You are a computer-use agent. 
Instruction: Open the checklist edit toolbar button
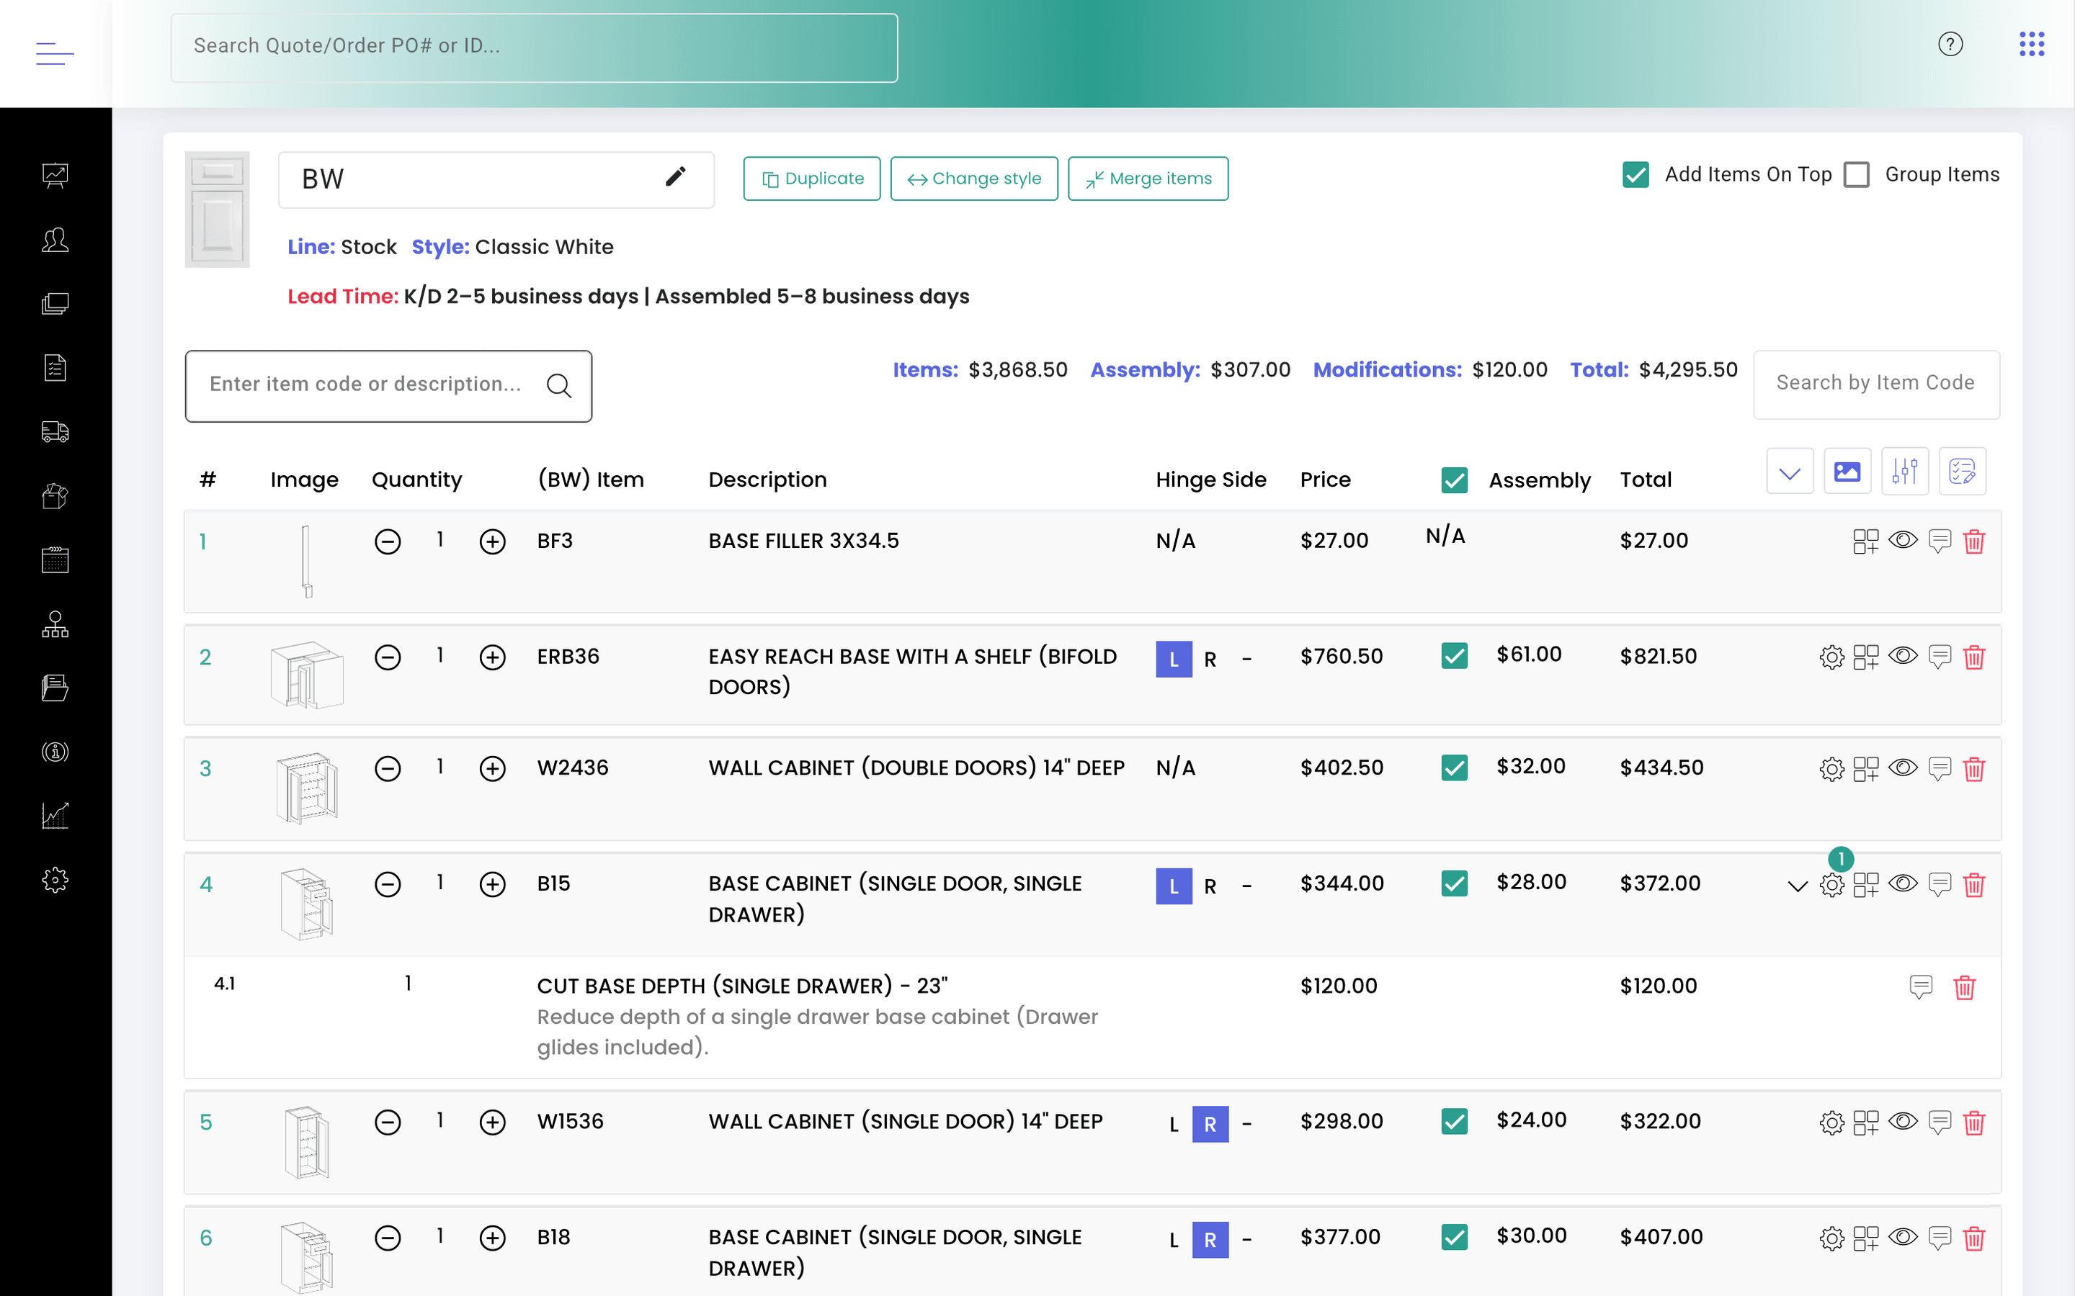(x=1962, y=471)
